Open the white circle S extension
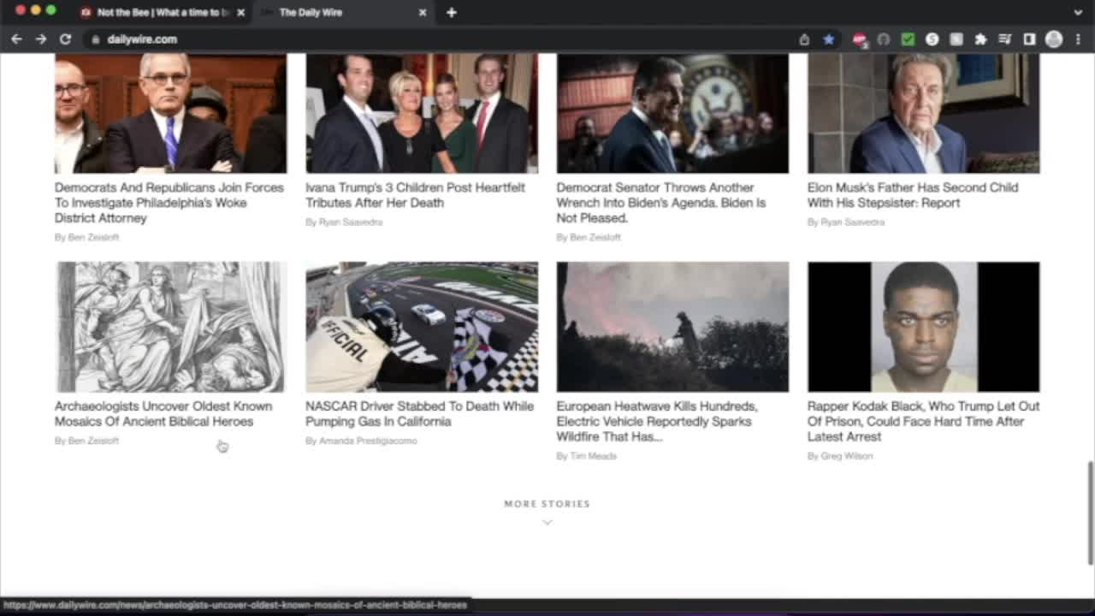This screenshot has height=616, width=1095. click(x=932, y=39)
